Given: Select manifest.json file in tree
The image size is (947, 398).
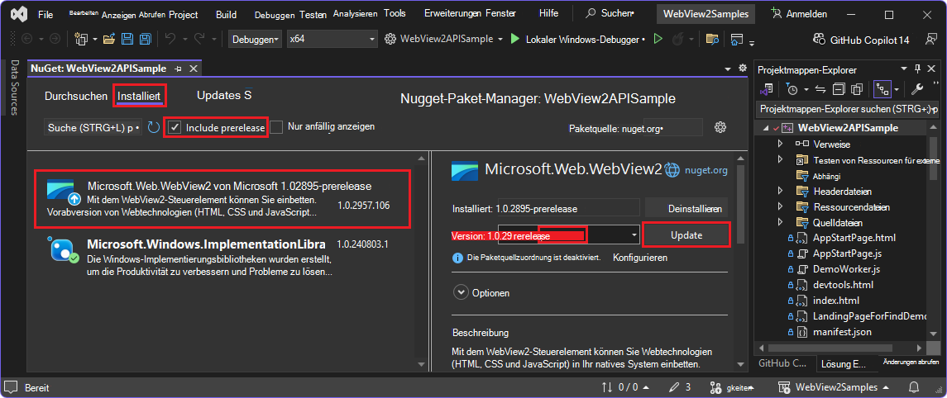Looking at the screenshot, I should click(842, 332).
